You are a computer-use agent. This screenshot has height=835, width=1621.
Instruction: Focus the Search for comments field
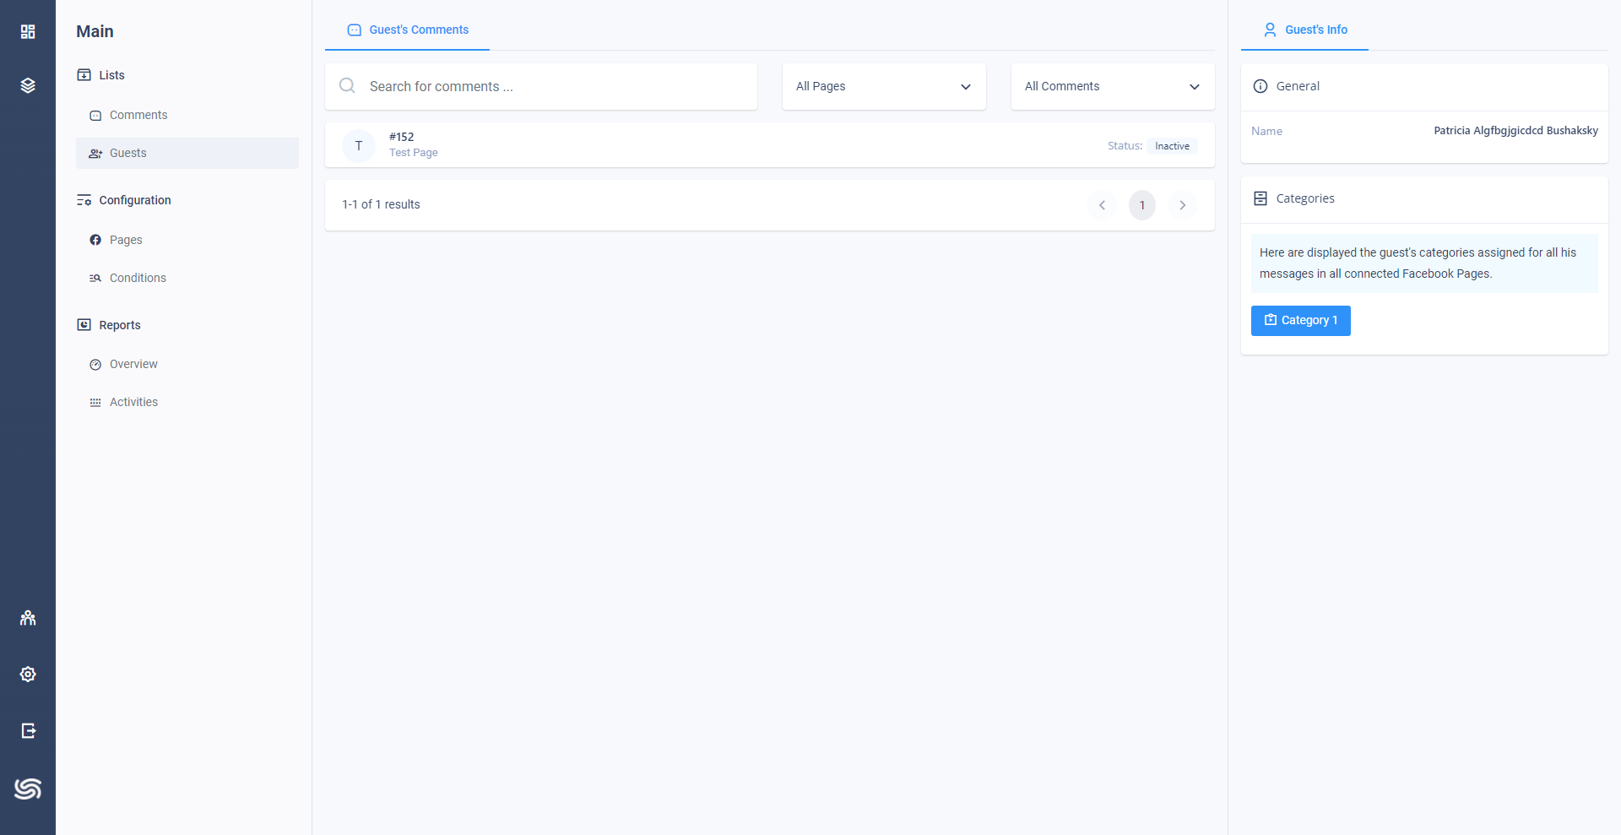[x=541, y=86]
